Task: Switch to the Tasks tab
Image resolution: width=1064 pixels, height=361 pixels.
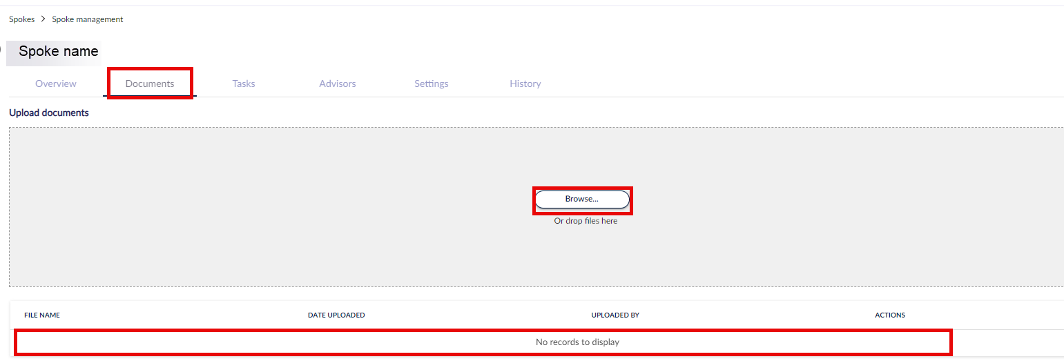Action: point(244,84)
